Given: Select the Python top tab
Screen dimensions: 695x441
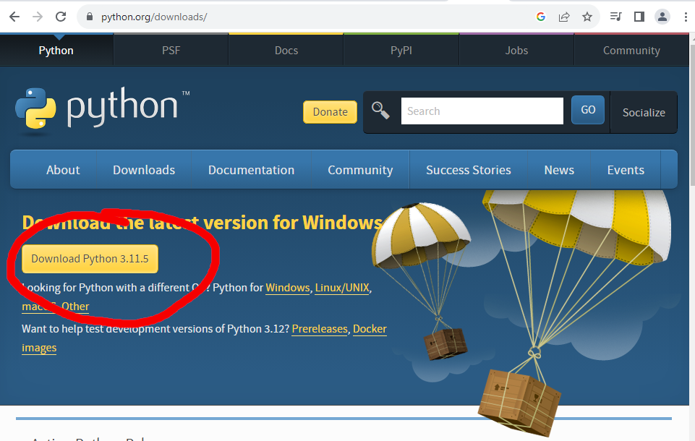Looking at the screenshot, I should [56, 51].
